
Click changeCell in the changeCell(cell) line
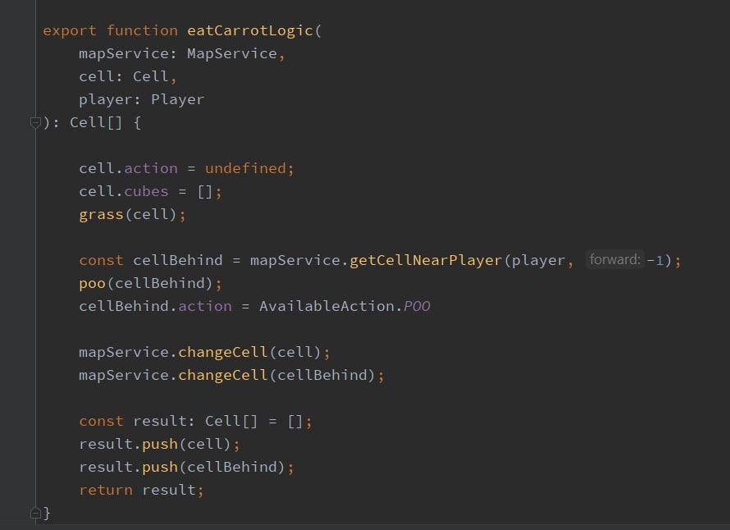(223, 352)
